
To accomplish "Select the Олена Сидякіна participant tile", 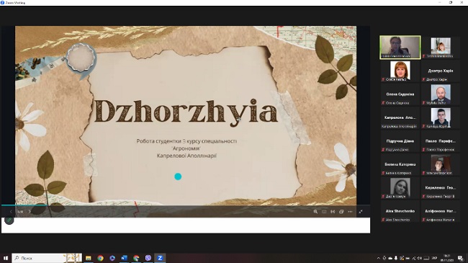I will [x=400, y=94].
